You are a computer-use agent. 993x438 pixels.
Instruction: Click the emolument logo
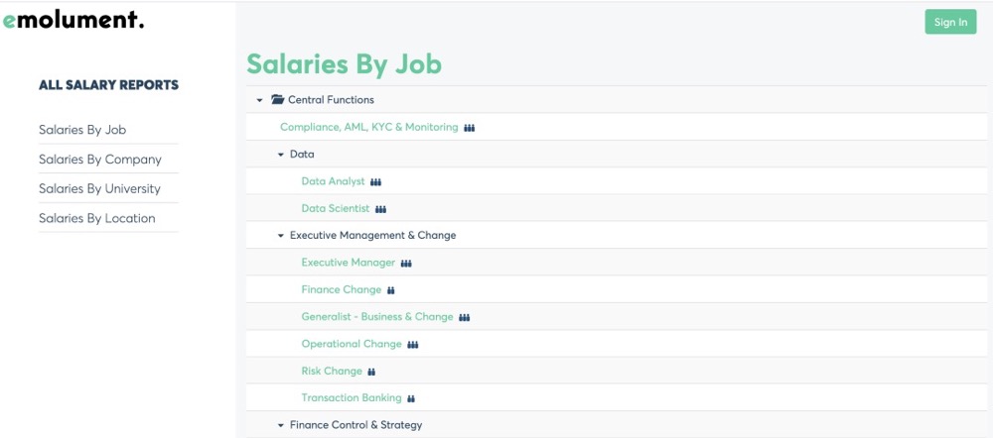pos(73,21)
